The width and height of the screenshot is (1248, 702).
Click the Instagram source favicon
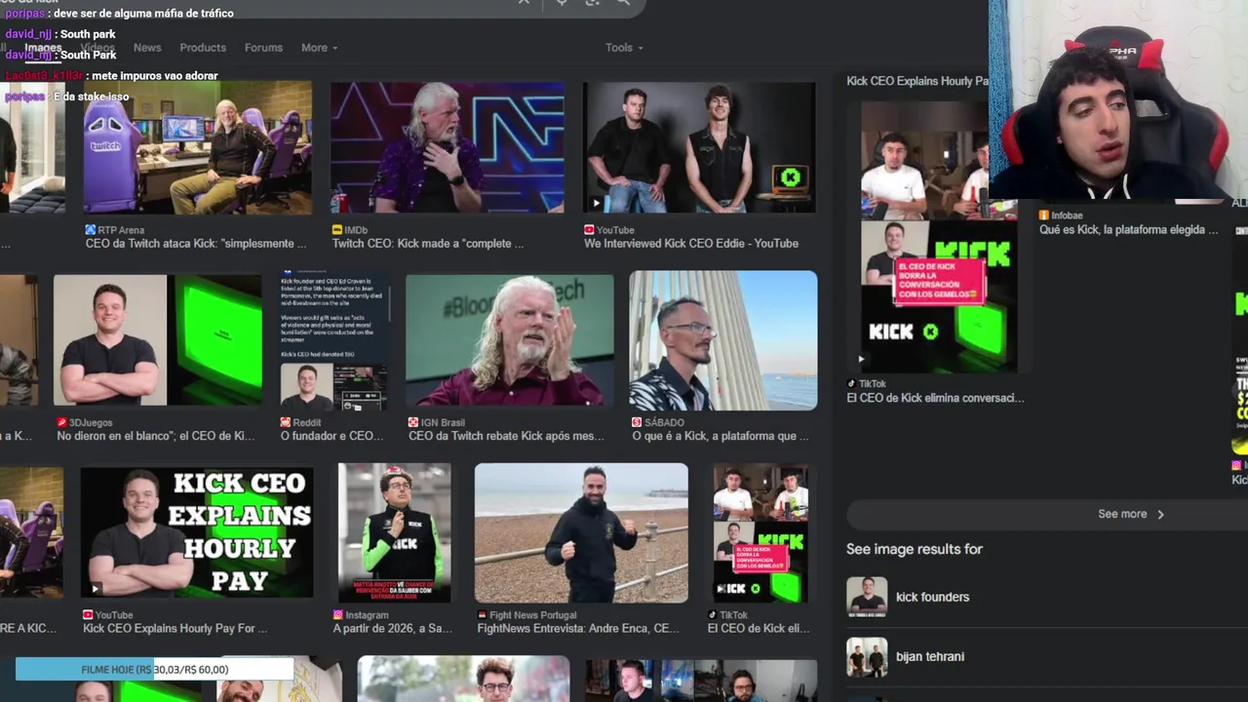pos(338,615)
